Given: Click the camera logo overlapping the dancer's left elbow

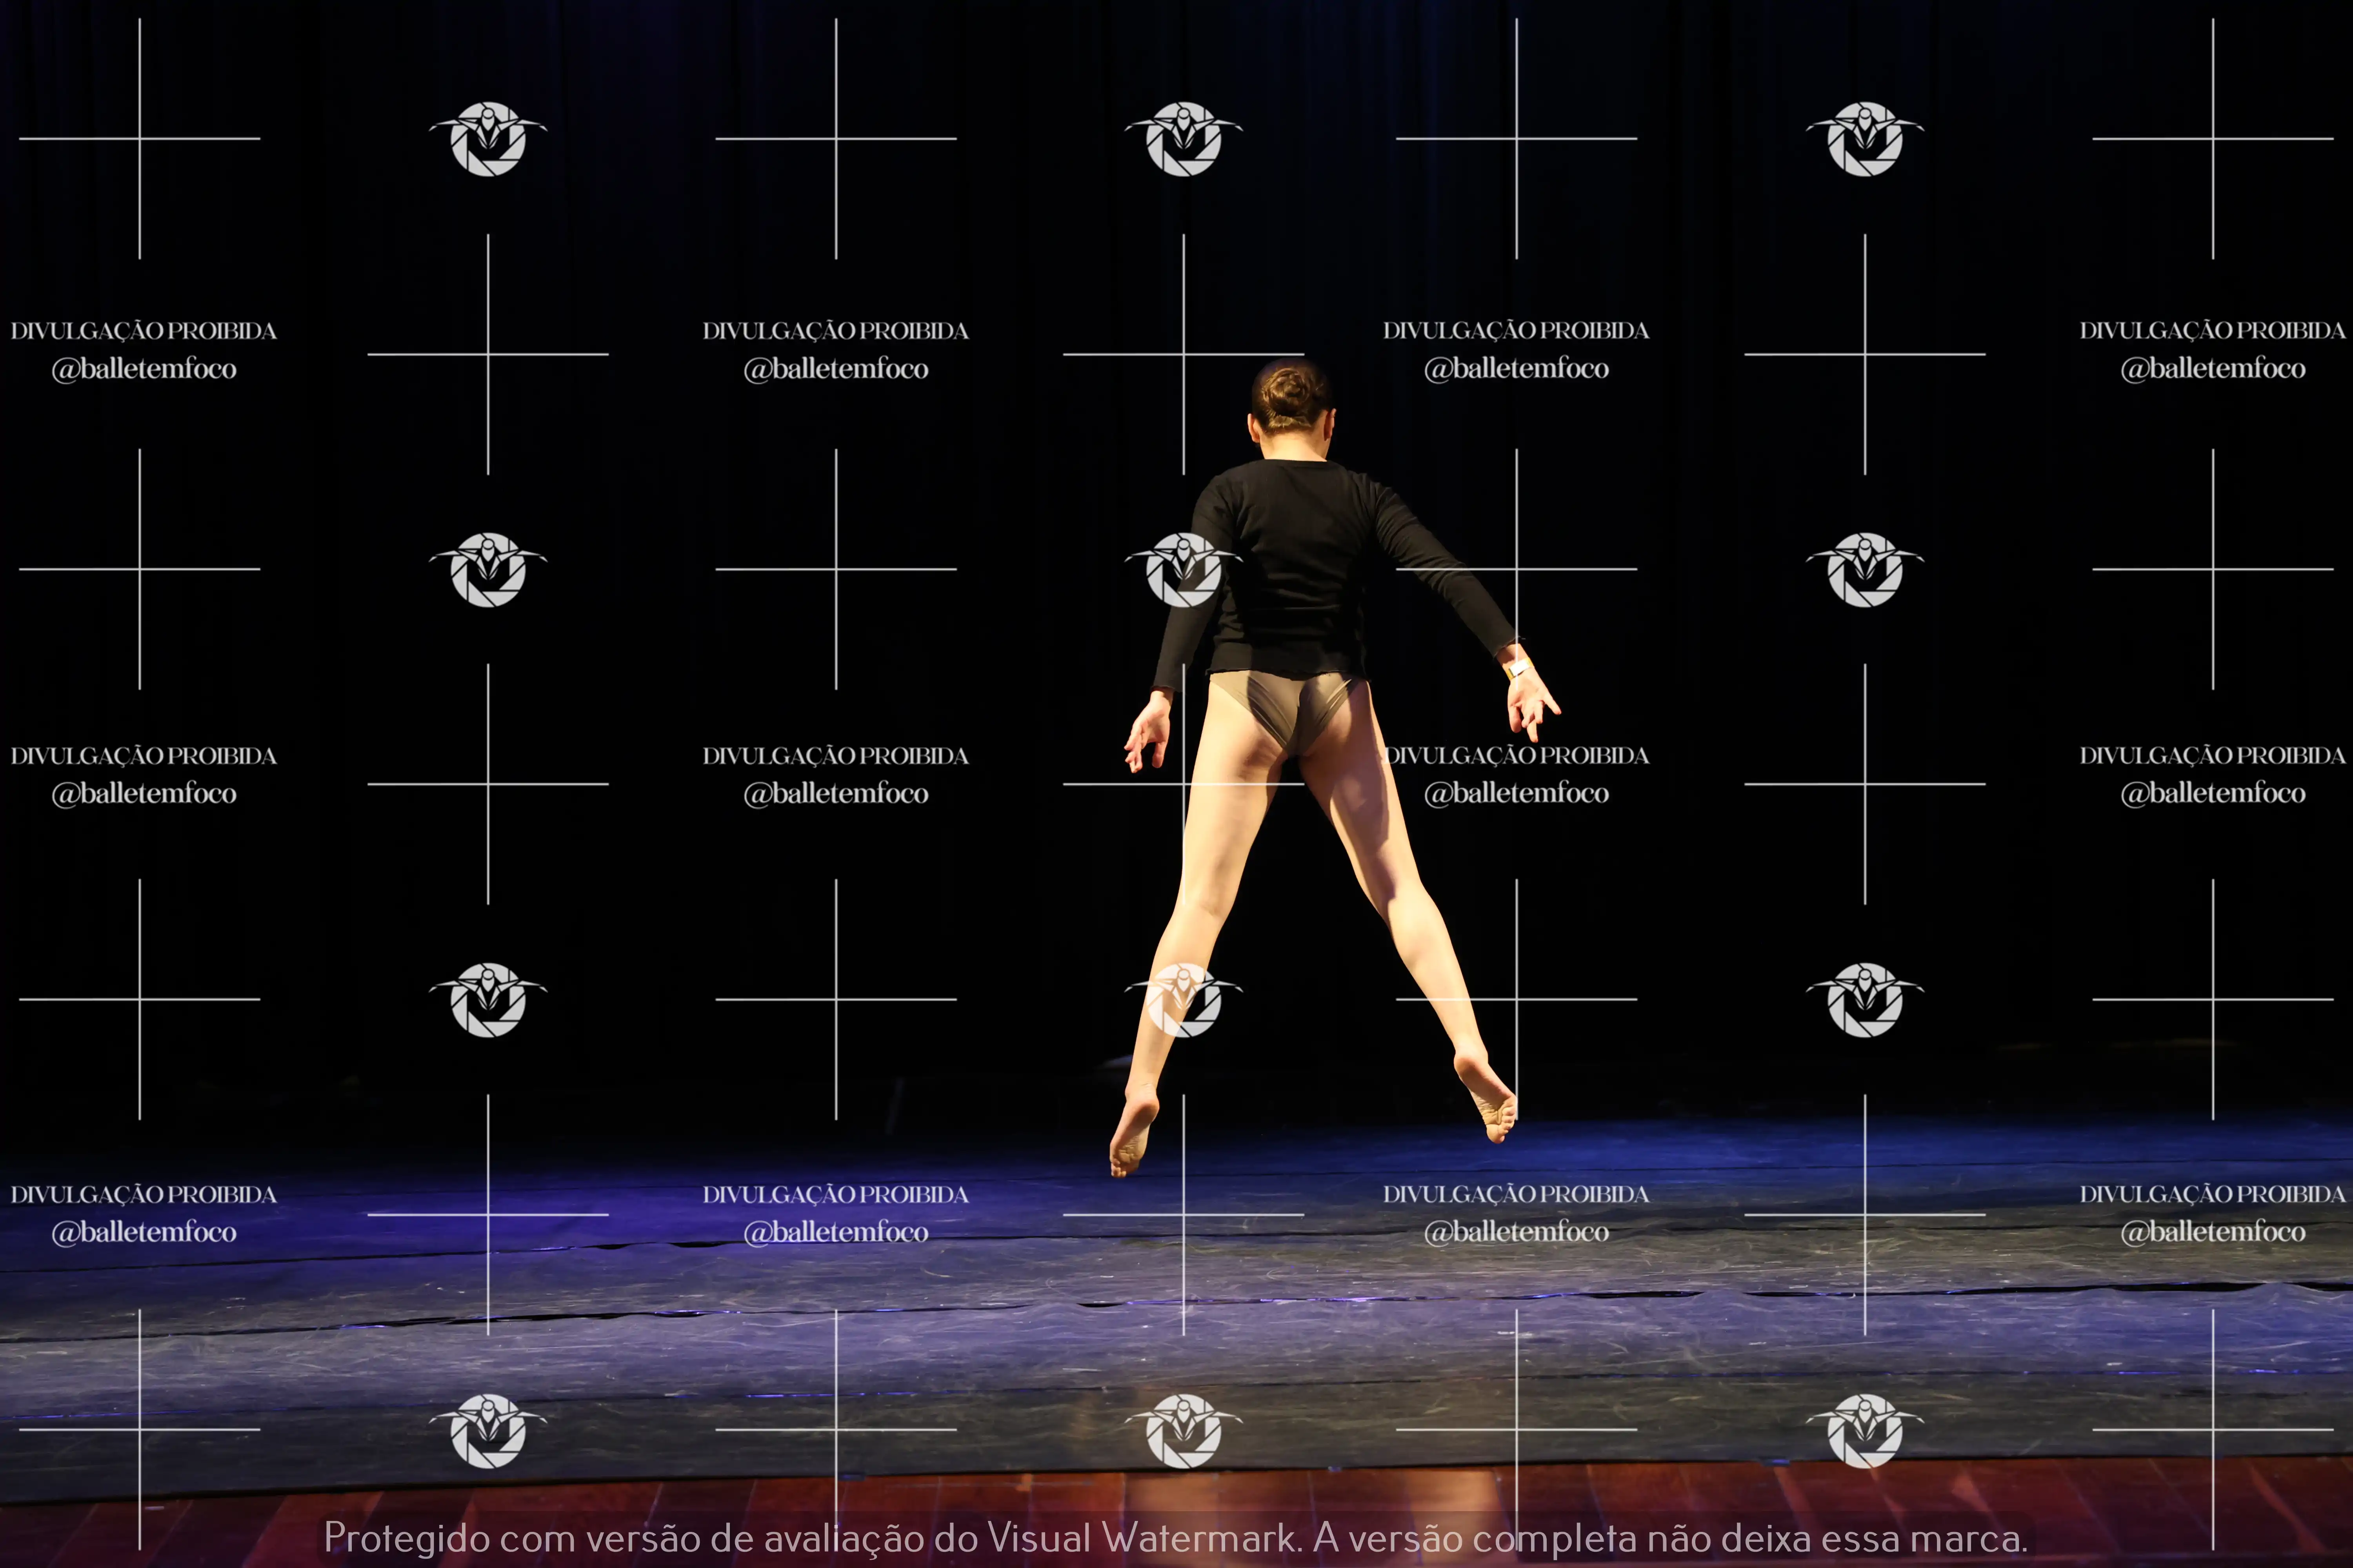Looking at the screenshot, I should pos(1184,570).
